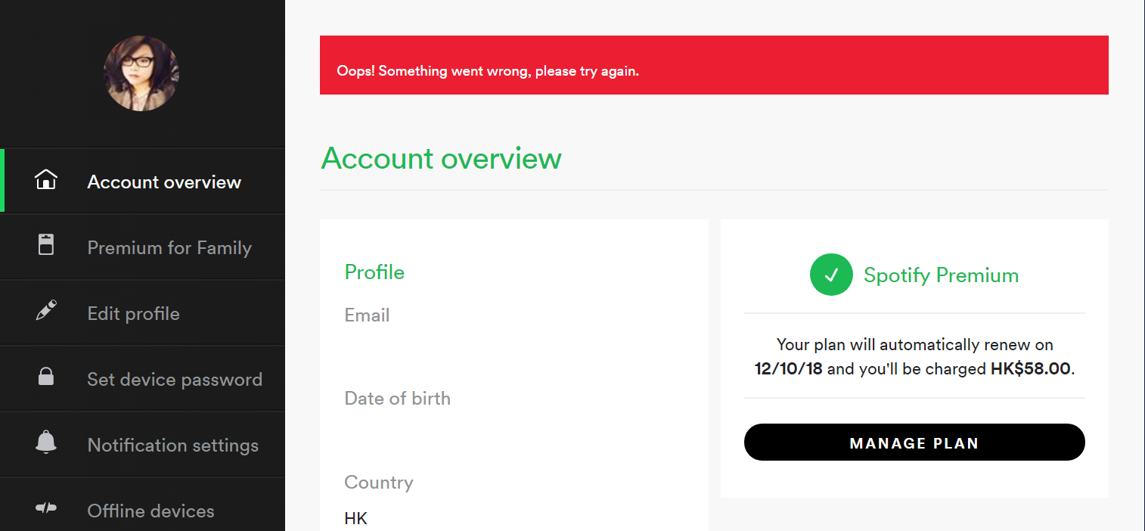1145x531 pixels.
Task: Open Premium for Family menu item
Action: pyautogui.click(x=143, y=247)
